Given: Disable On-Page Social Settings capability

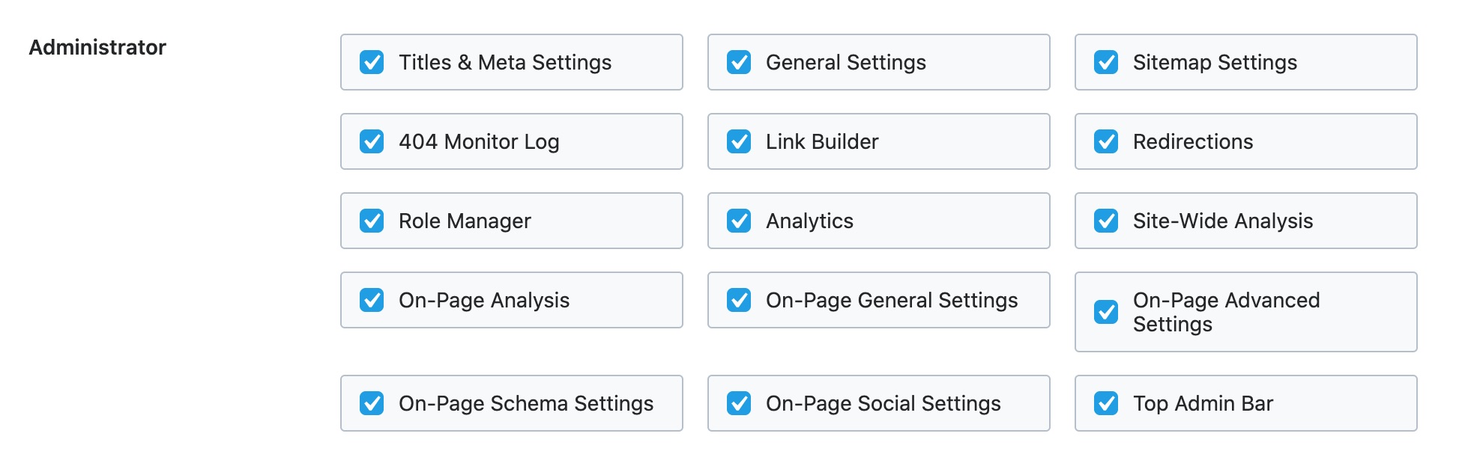Looking at the screenshot, I should coord(739,403).
